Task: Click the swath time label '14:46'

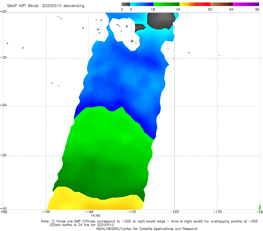Action: click(96, 215)
